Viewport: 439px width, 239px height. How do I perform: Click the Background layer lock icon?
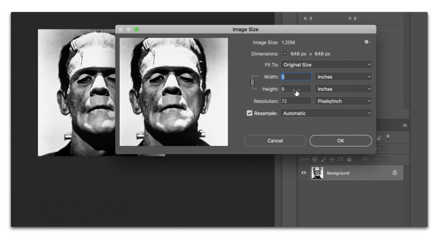tap(395, 173)
